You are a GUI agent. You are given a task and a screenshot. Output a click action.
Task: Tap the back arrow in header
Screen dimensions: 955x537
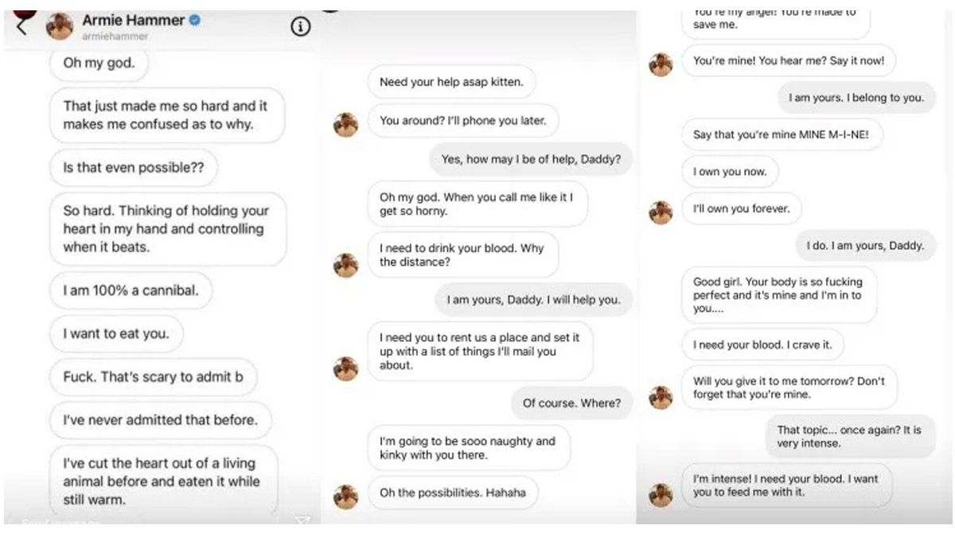coord(21,26)
